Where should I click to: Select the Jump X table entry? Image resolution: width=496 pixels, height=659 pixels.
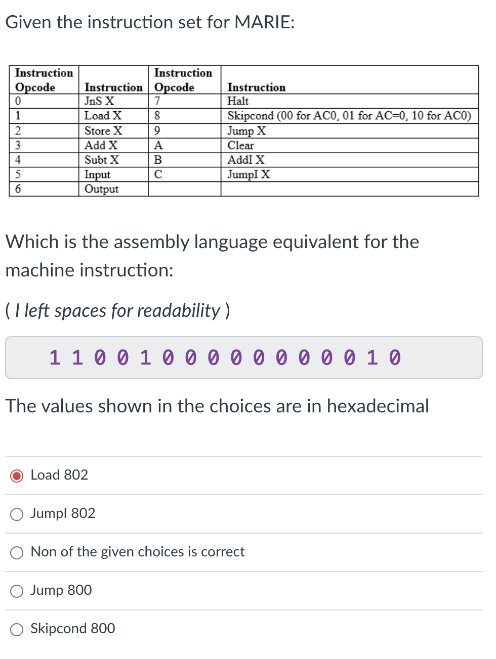pyautogui.click(x=241, y=131)
